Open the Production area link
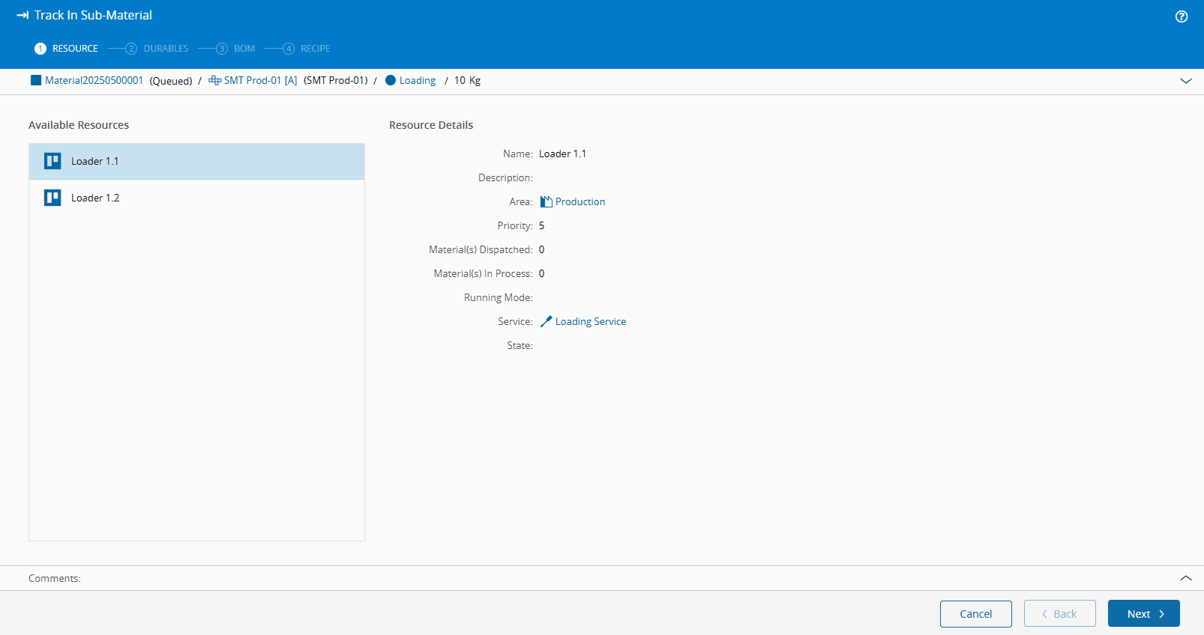The width and height of the screenshot is (1204, 635). [x=580, y=201]
